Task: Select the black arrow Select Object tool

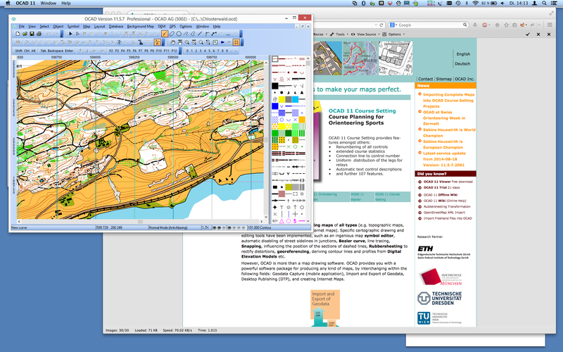Action: click(71, 34)
